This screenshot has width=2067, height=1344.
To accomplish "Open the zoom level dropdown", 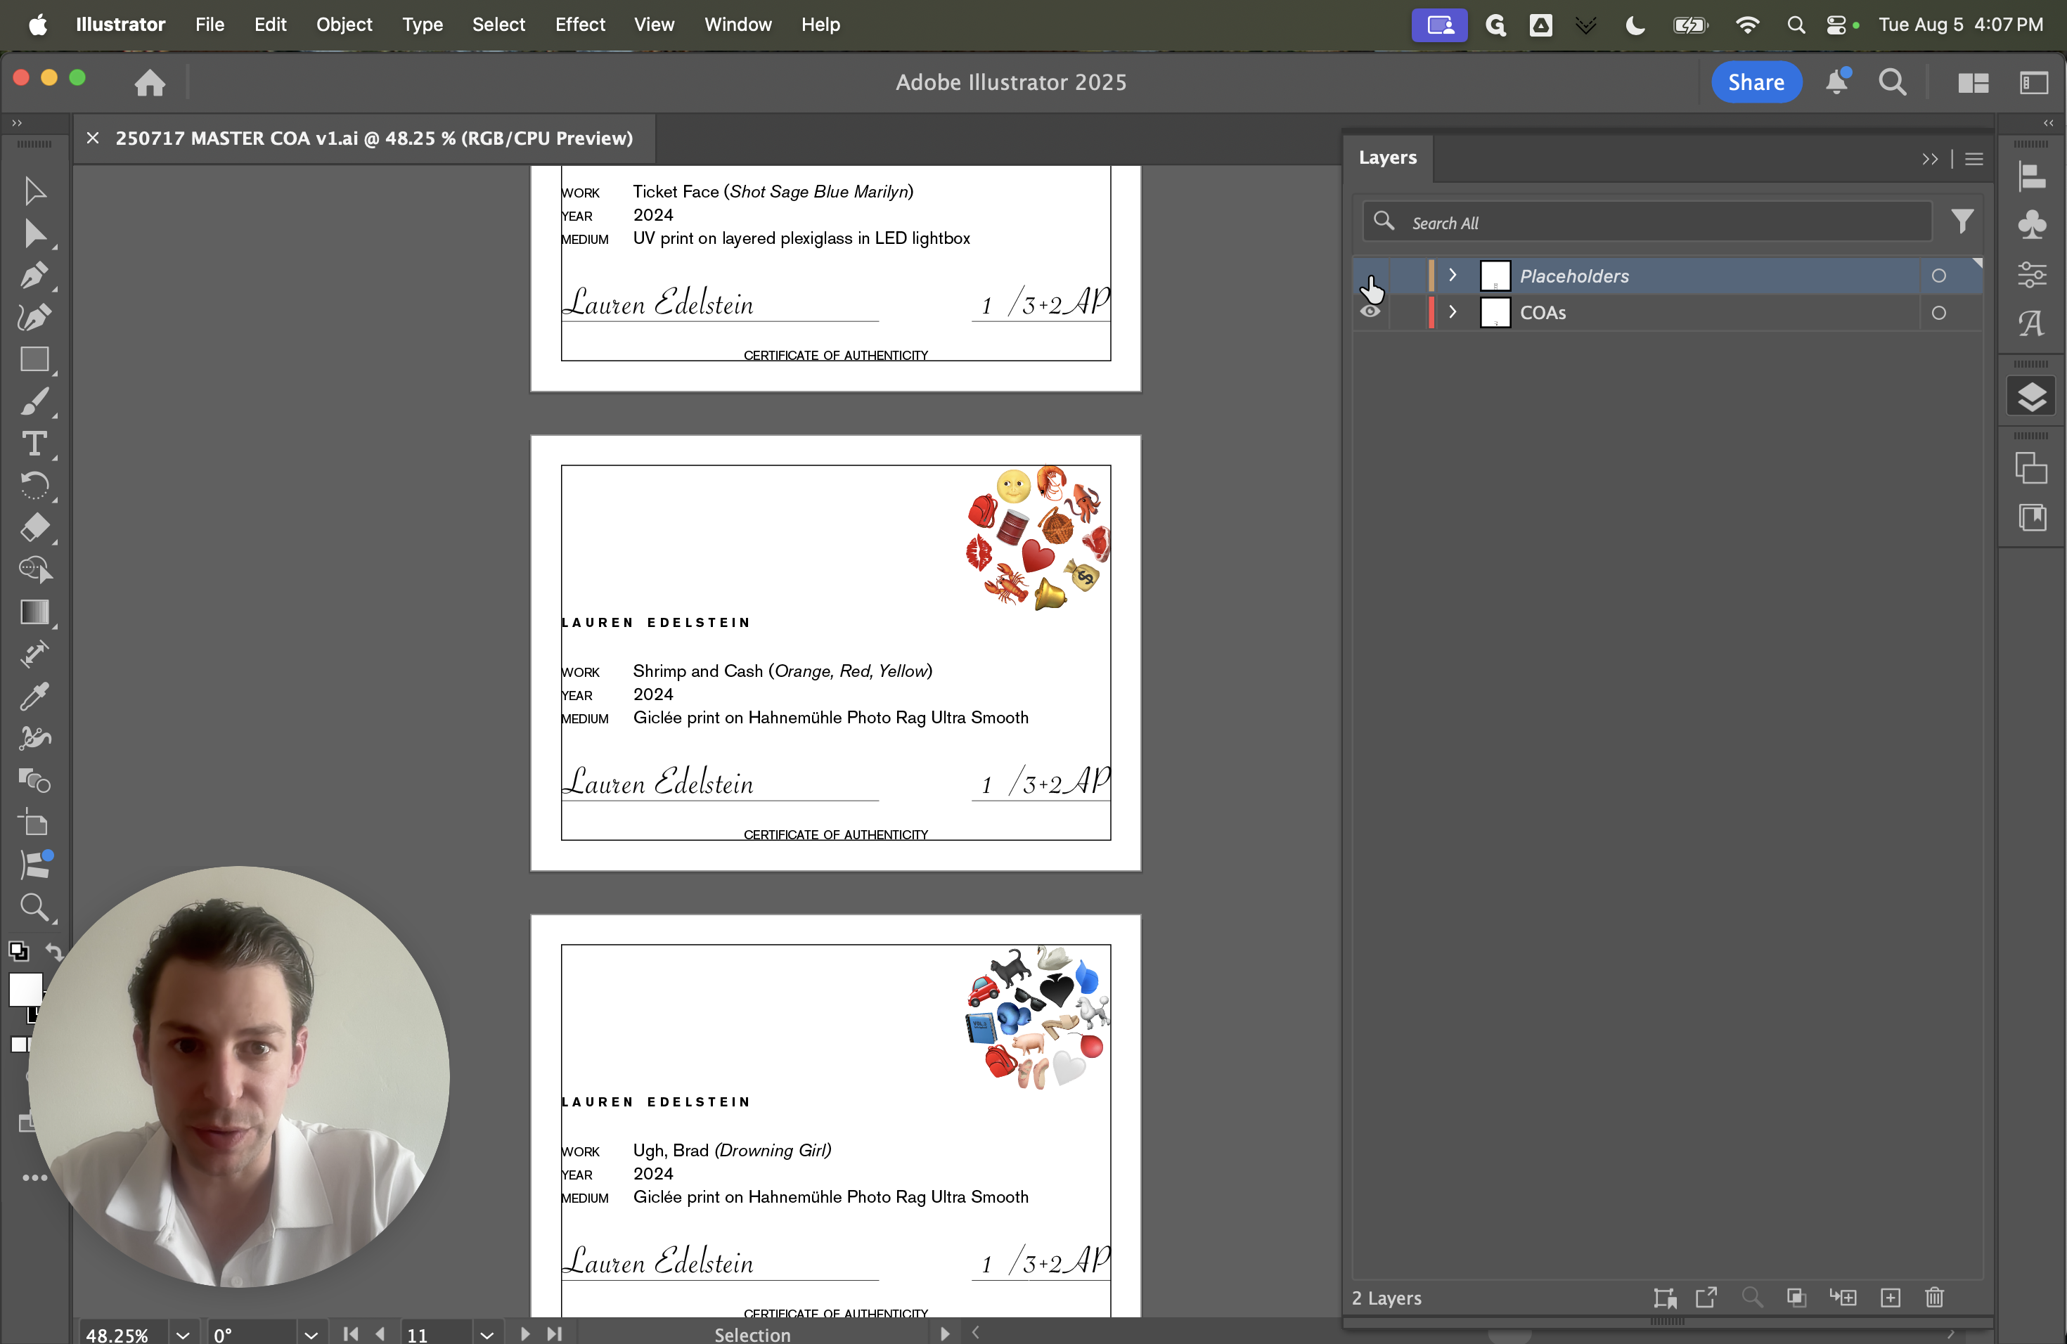I will pyautogui.click(x=182, y=1334).
